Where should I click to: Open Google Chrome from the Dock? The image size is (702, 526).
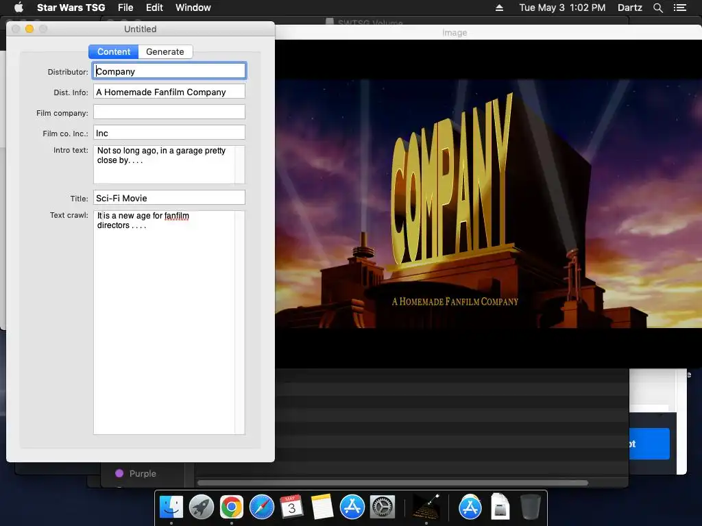coord(232,508)
